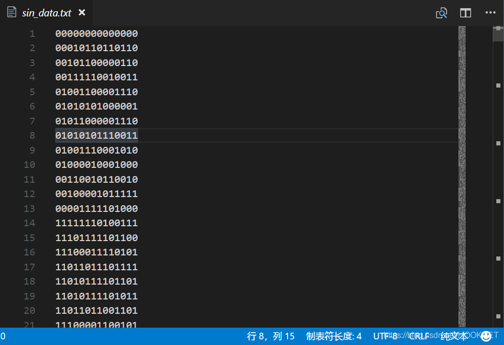Place cursor on line 11 value 00110010110010
This screenshot has width=504, height=345.
click(96, 180)
